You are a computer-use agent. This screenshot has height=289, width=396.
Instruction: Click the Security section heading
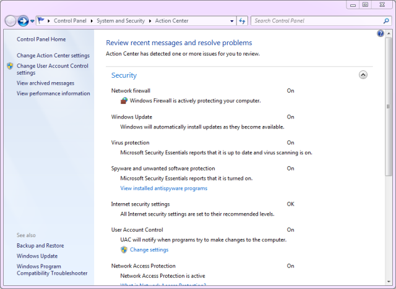(124, 75)
